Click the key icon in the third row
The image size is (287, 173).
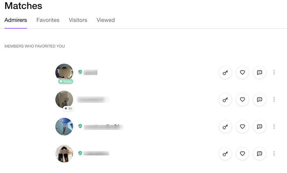coord(225,126)
